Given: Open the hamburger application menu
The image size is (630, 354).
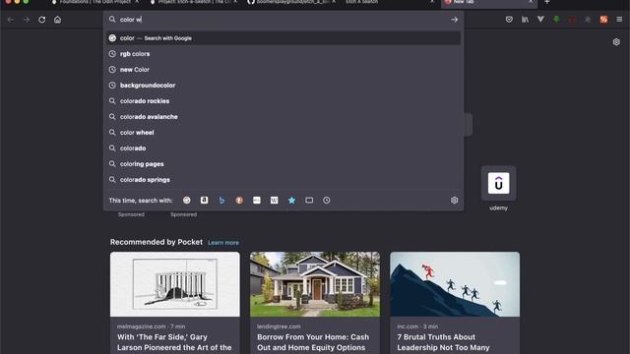Looking at the screenshot, I should point(619,20).
